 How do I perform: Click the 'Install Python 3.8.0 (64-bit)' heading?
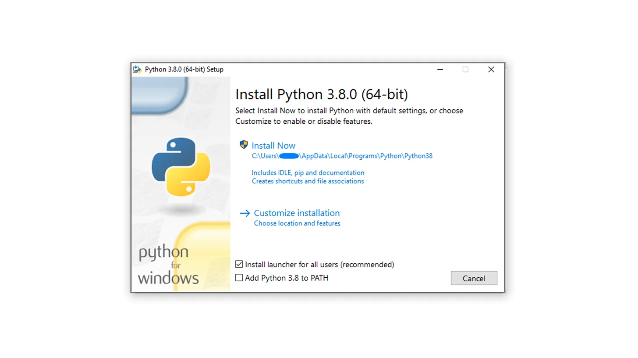(322, 94)
